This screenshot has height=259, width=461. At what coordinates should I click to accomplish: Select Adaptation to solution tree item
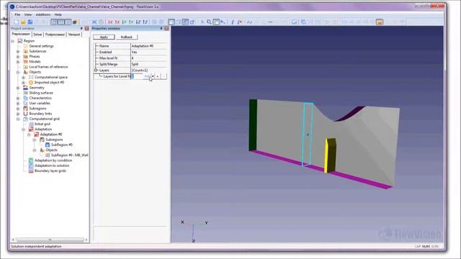pos(52,165)
